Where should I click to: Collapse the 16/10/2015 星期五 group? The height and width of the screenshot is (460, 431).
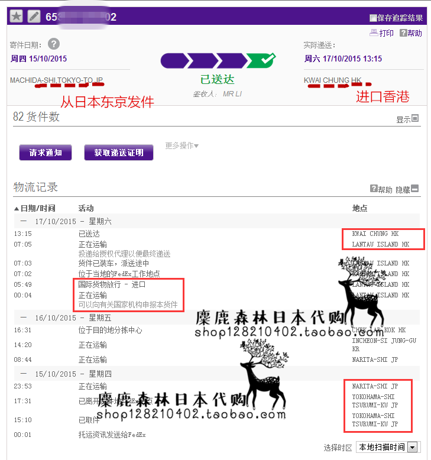(x=23, y=318)
